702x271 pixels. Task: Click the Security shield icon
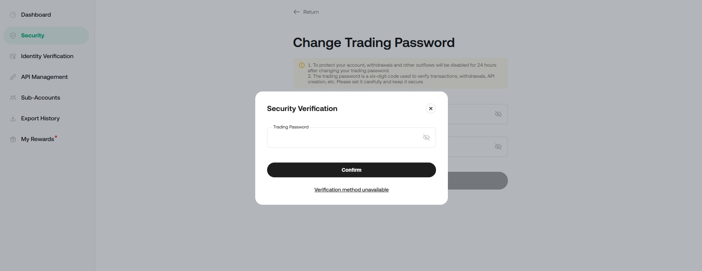point(13,36)
